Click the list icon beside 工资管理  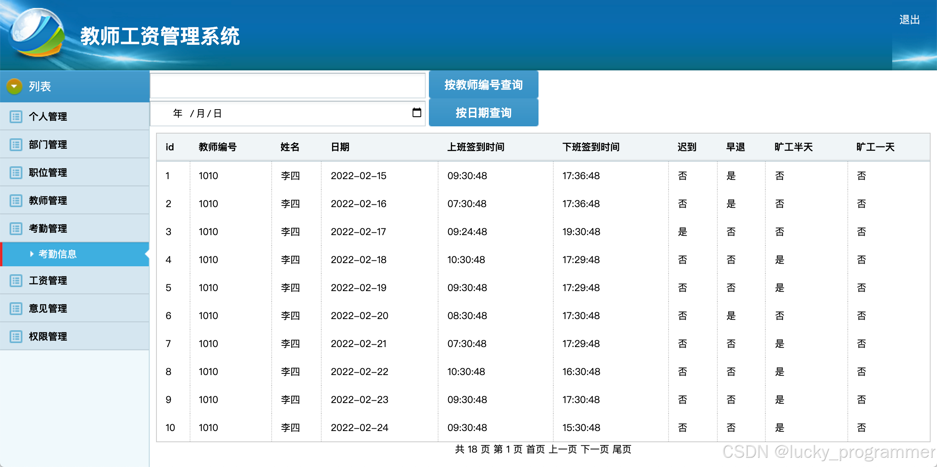click(x=16, y=280)
